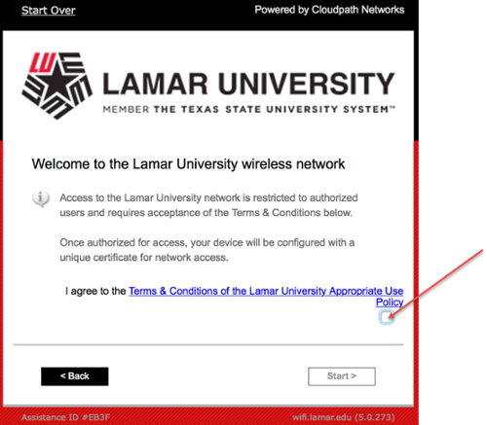Screen dimensions: 487x425
Task: Click the Lamar University star logo
Action: point(56,86)
